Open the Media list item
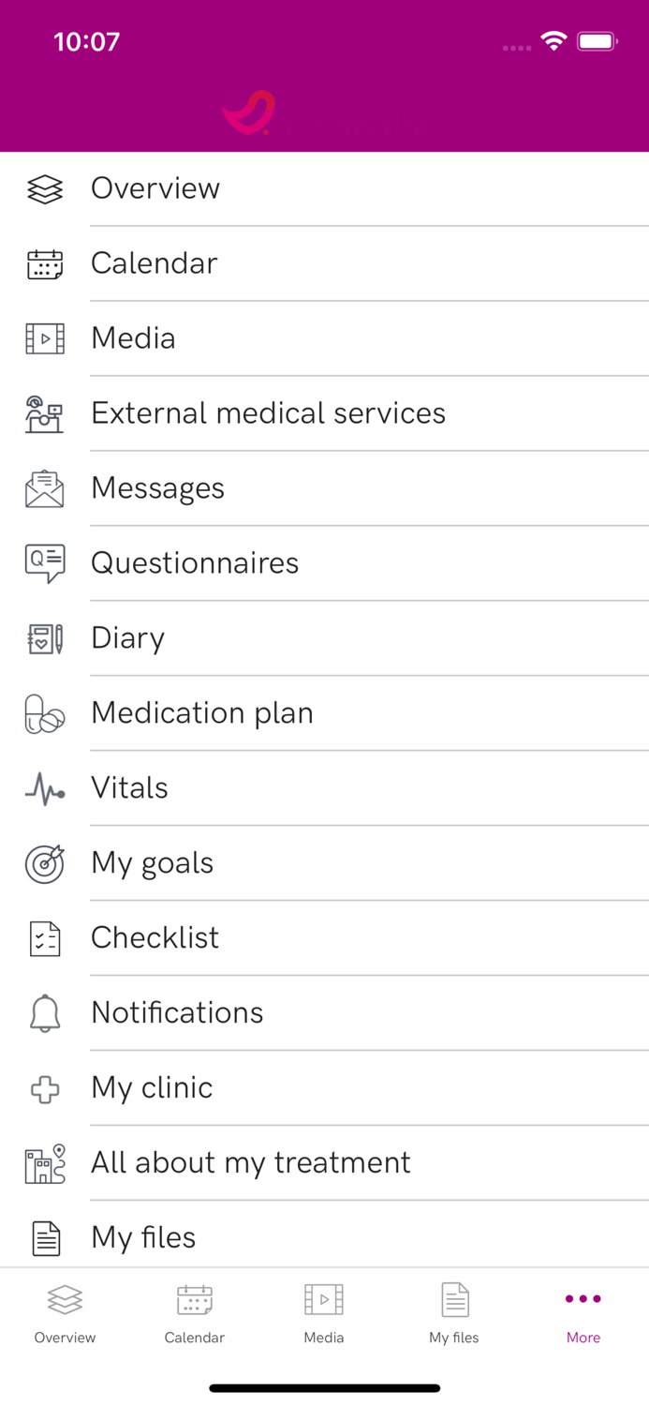 [x=133, y=338]
